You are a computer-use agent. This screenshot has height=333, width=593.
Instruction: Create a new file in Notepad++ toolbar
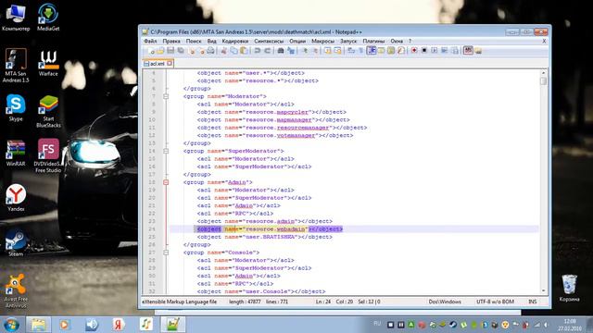tap(151, 51)
